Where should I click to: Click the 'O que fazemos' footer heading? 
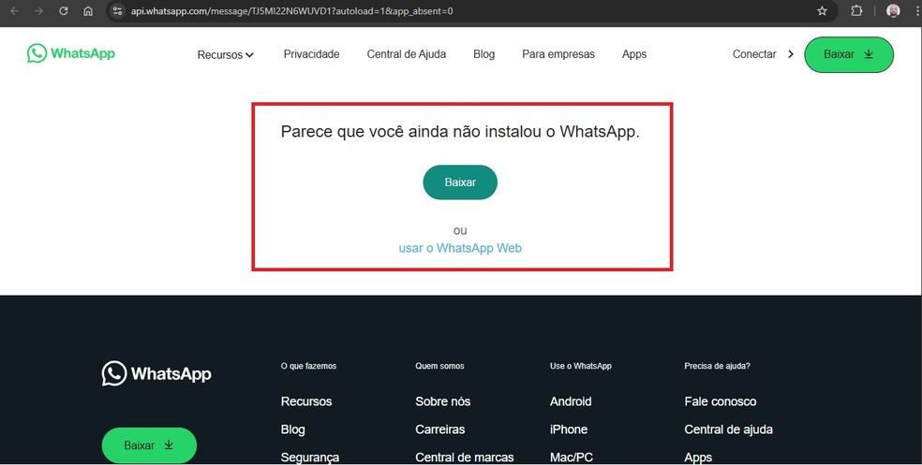click(x=308, y=366)
